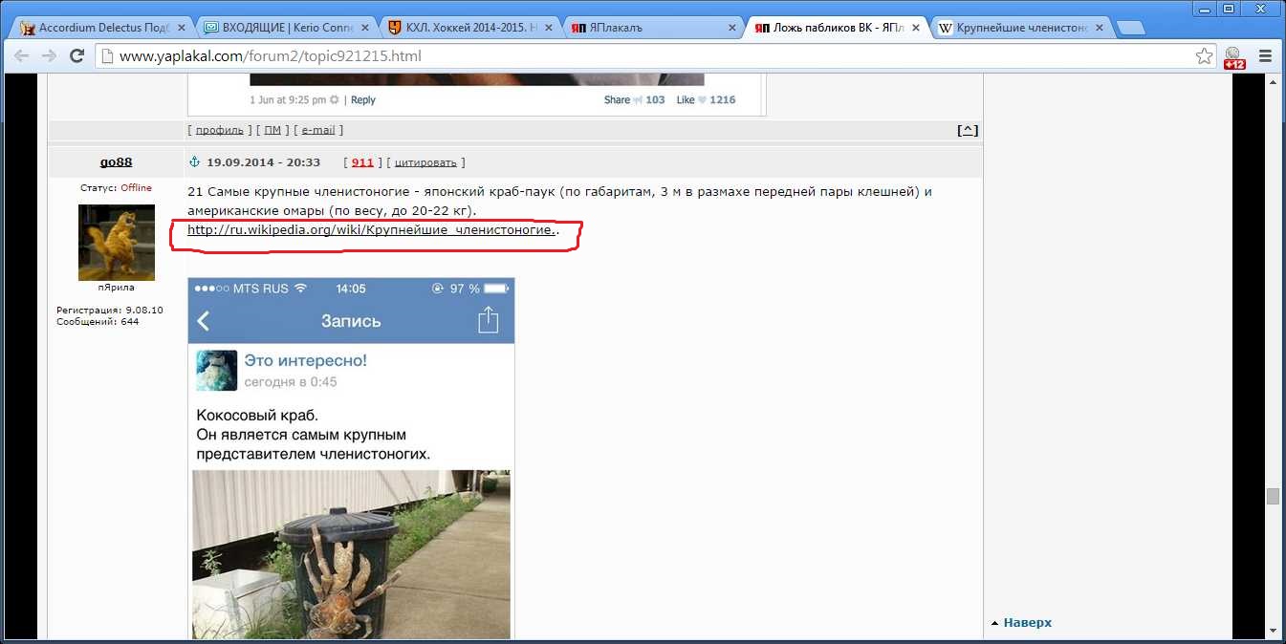Tap the share icon in the Запись header

pyautogui.click(x=488, y=319)
